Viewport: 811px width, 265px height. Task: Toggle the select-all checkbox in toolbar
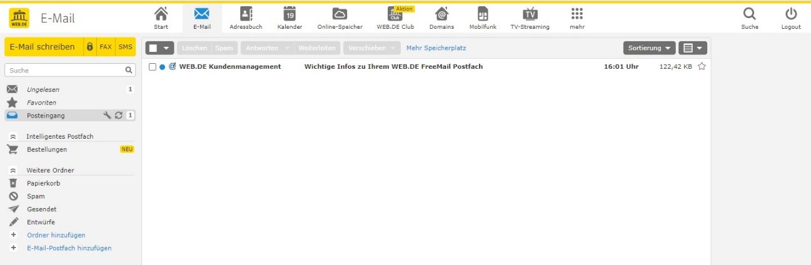[x=153, y=48]
